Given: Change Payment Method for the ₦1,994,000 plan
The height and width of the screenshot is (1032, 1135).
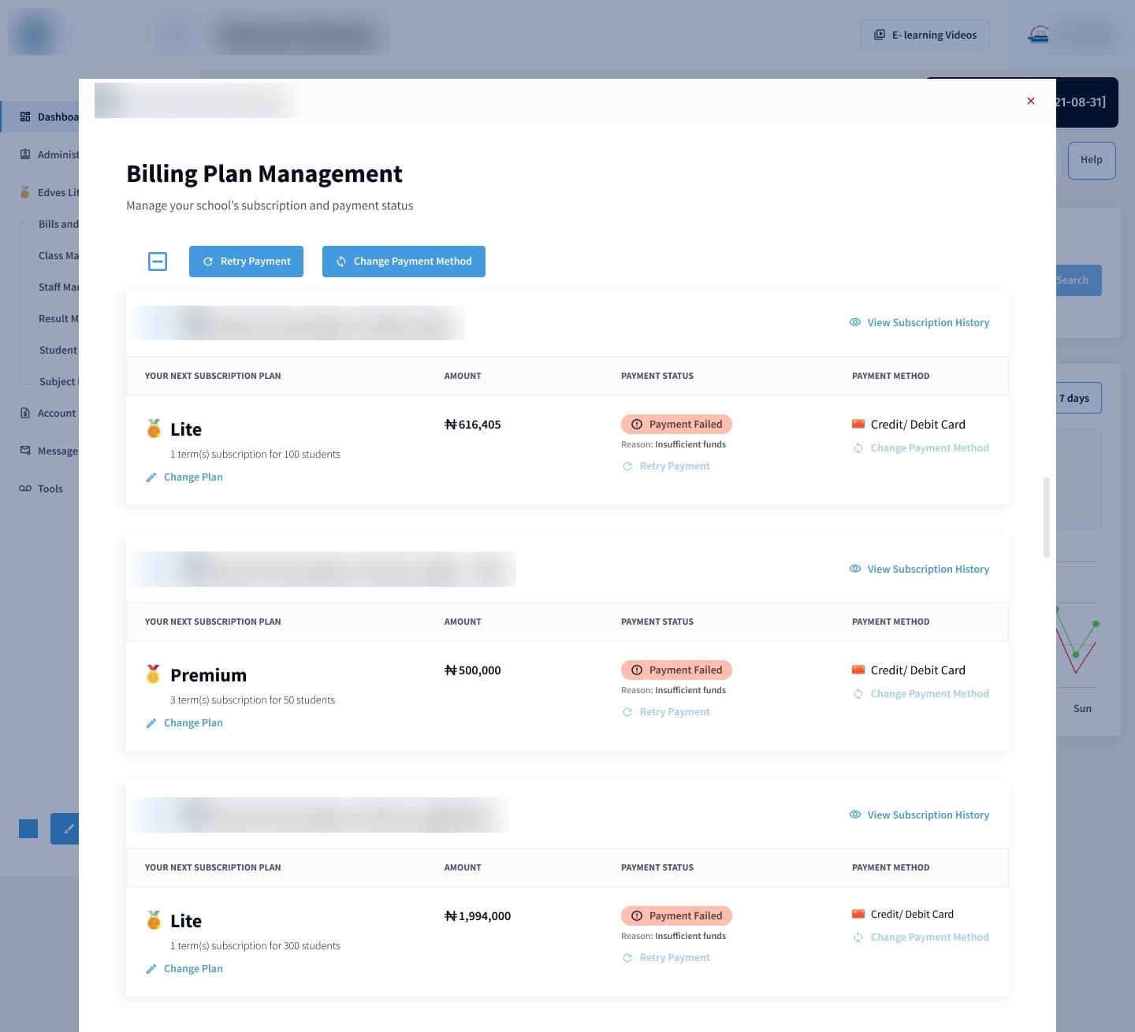Looking at the screenshot, I should tap(921, 937).
